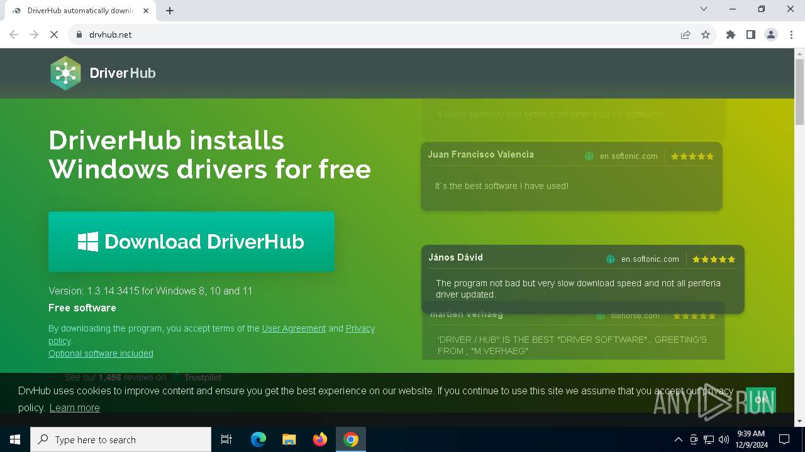Click the Trustpilot reviews text
Viewport: 805px width, 452px height.
tap(143, 377)
